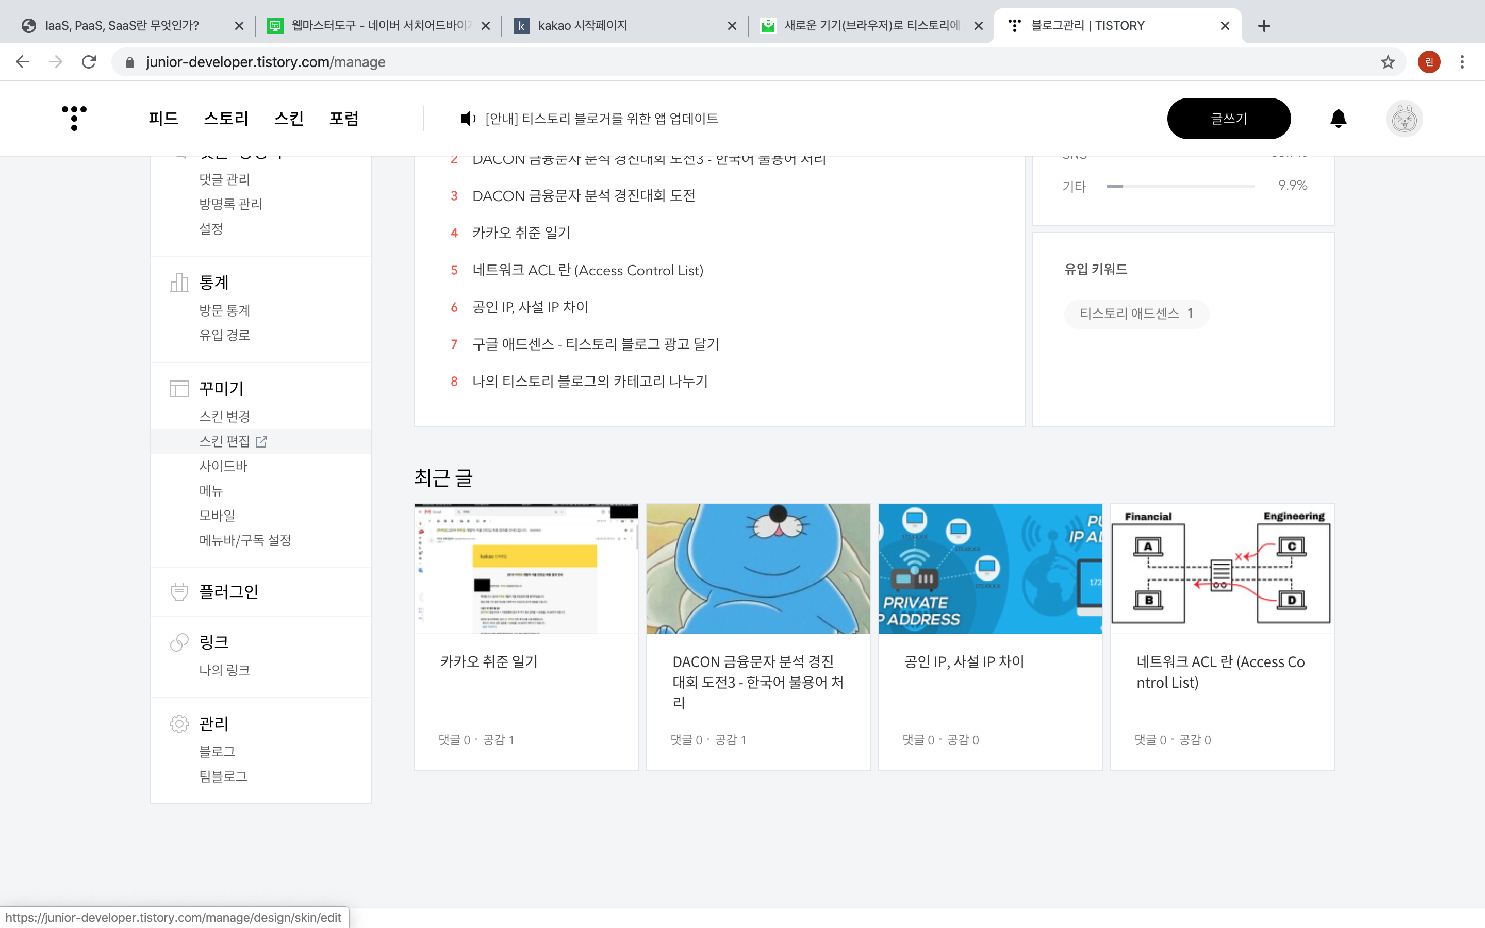Open the 카카오 취준 일기 post thumbnail
Viewport: 1485px width, 928px height.
(526, 569)
